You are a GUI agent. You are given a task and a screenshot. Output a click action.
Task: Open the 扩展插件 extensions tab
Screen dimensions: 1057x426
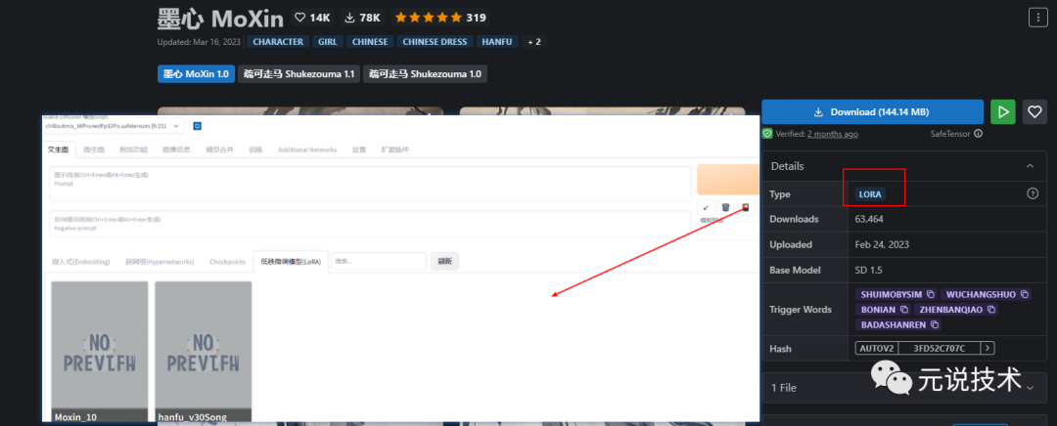click(x=395, y=149)
